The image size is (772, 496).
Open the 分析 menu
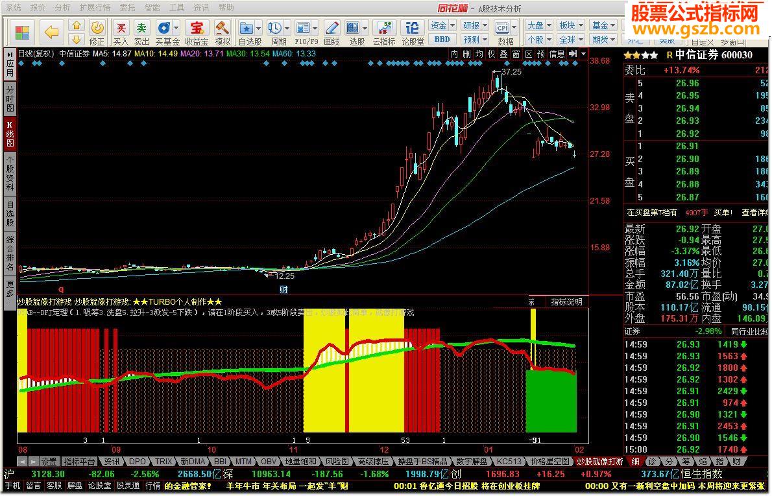[62, 7]
